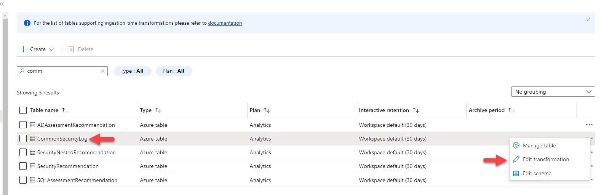Open the Type : All filter
The width and height of the screenshot is (604, 195).
(132, 71)
